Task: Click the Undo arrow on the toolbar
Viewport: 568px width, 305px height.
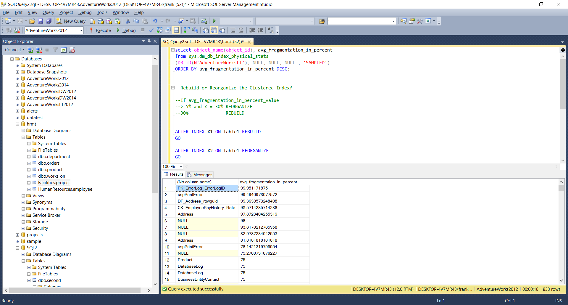Action: coord(156,21)
